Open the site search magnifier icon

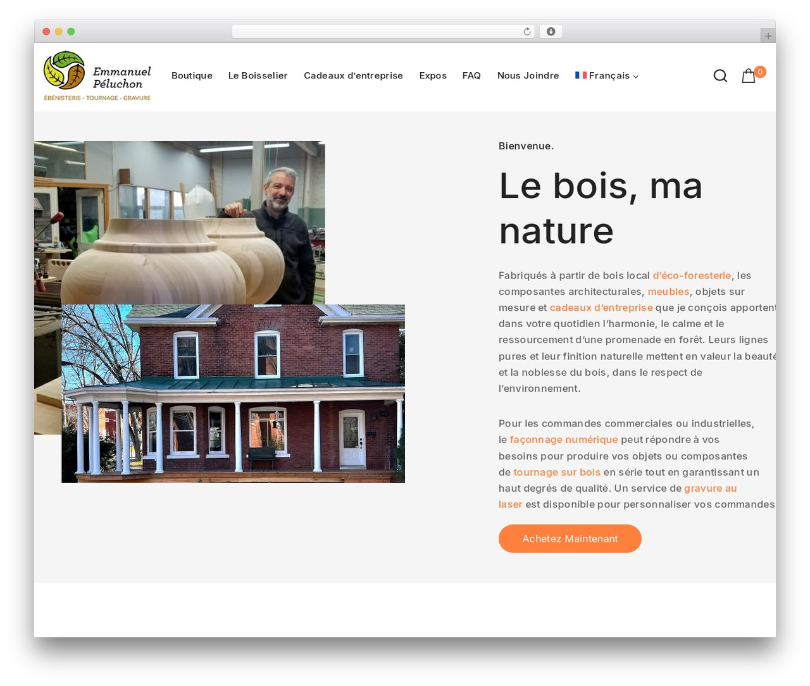(720, 76)
